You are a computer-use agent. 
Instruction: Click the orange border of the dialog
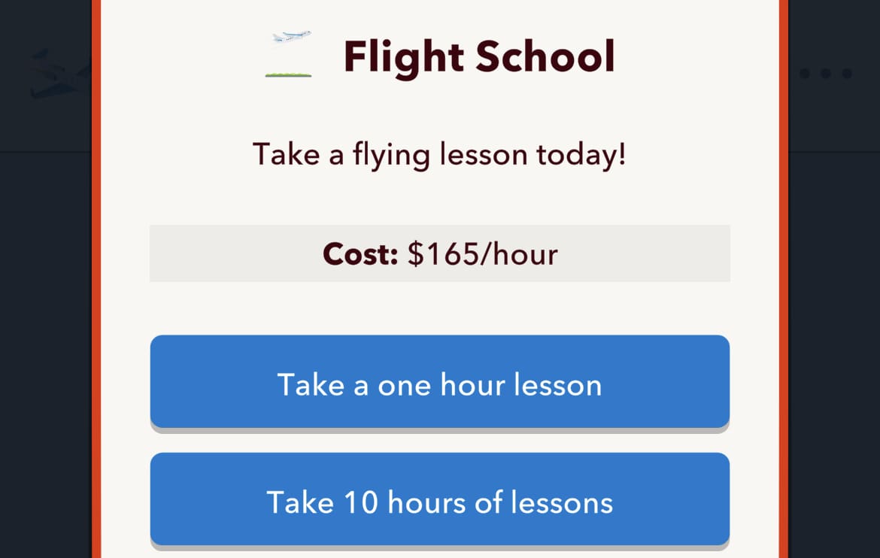pyautogui.click(x=99, y=301)
